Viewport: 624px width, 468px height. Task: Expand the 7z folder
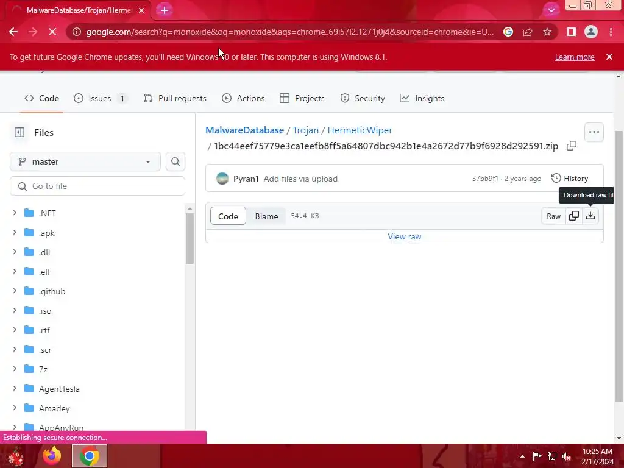point(15,369)
